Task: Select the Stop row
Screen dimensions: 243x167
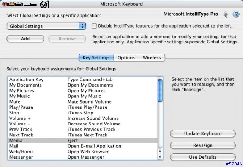Action: (83, 113)
